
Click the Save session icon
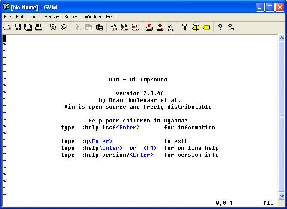[160, 27]
